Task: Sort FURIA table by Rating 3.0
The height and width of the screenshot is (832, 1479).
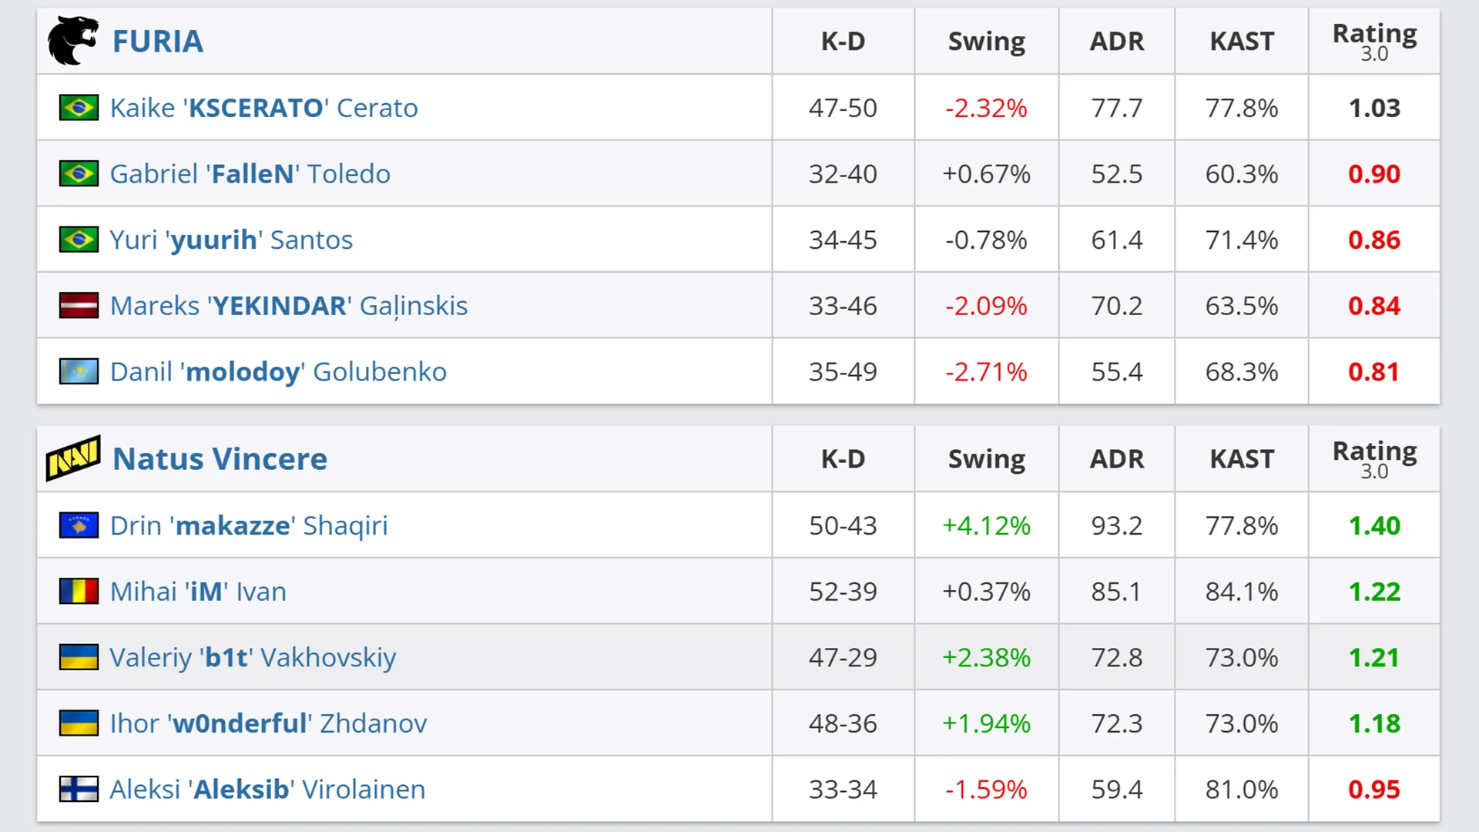Action: (x=1374, y=42)
